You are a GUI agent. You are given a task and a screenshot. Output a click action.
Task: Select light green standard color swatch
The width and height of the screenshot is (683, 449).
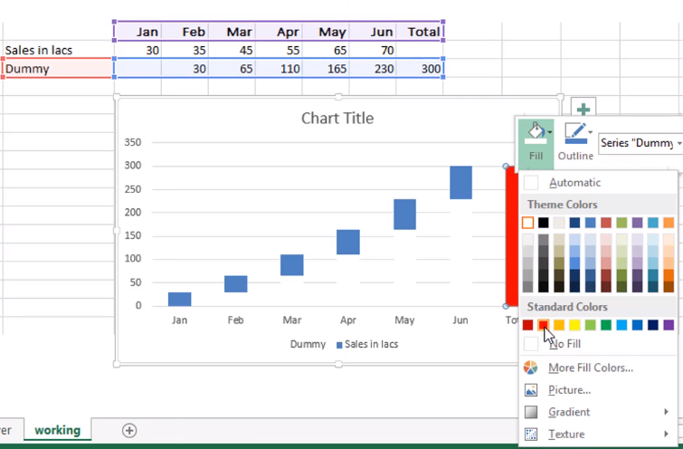(590, 325)
